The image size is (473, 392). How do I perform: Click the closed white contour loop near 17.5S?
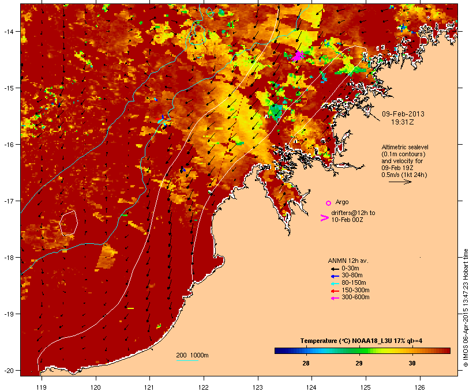(69, 223)
